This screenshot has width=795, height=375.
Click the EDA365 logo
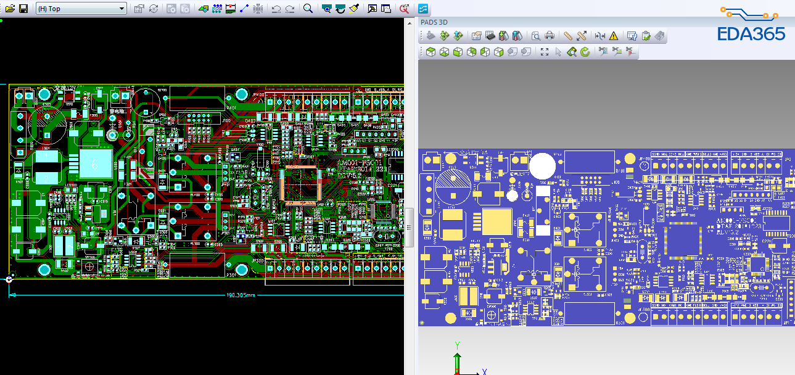point(751,23)
